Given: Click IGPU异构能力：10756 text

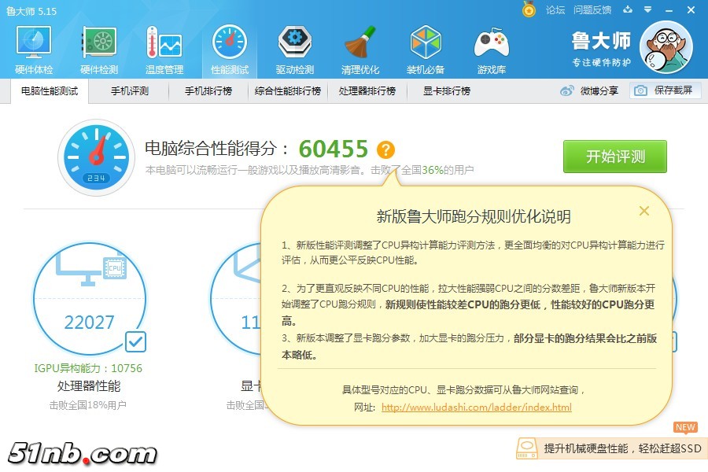Looking at the screenshot, I should point(88,368).
